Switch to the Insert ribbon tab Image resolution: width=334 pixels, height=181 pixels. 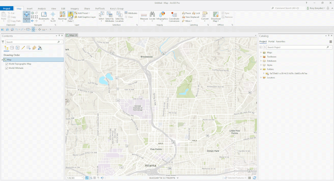point(30,8)
